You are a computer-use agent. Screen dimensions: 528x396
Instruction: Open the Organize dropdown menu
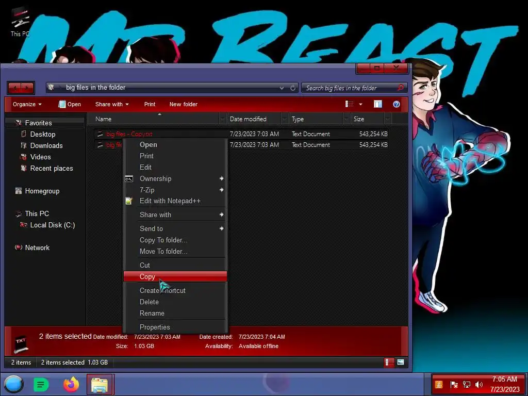(27, 104)
